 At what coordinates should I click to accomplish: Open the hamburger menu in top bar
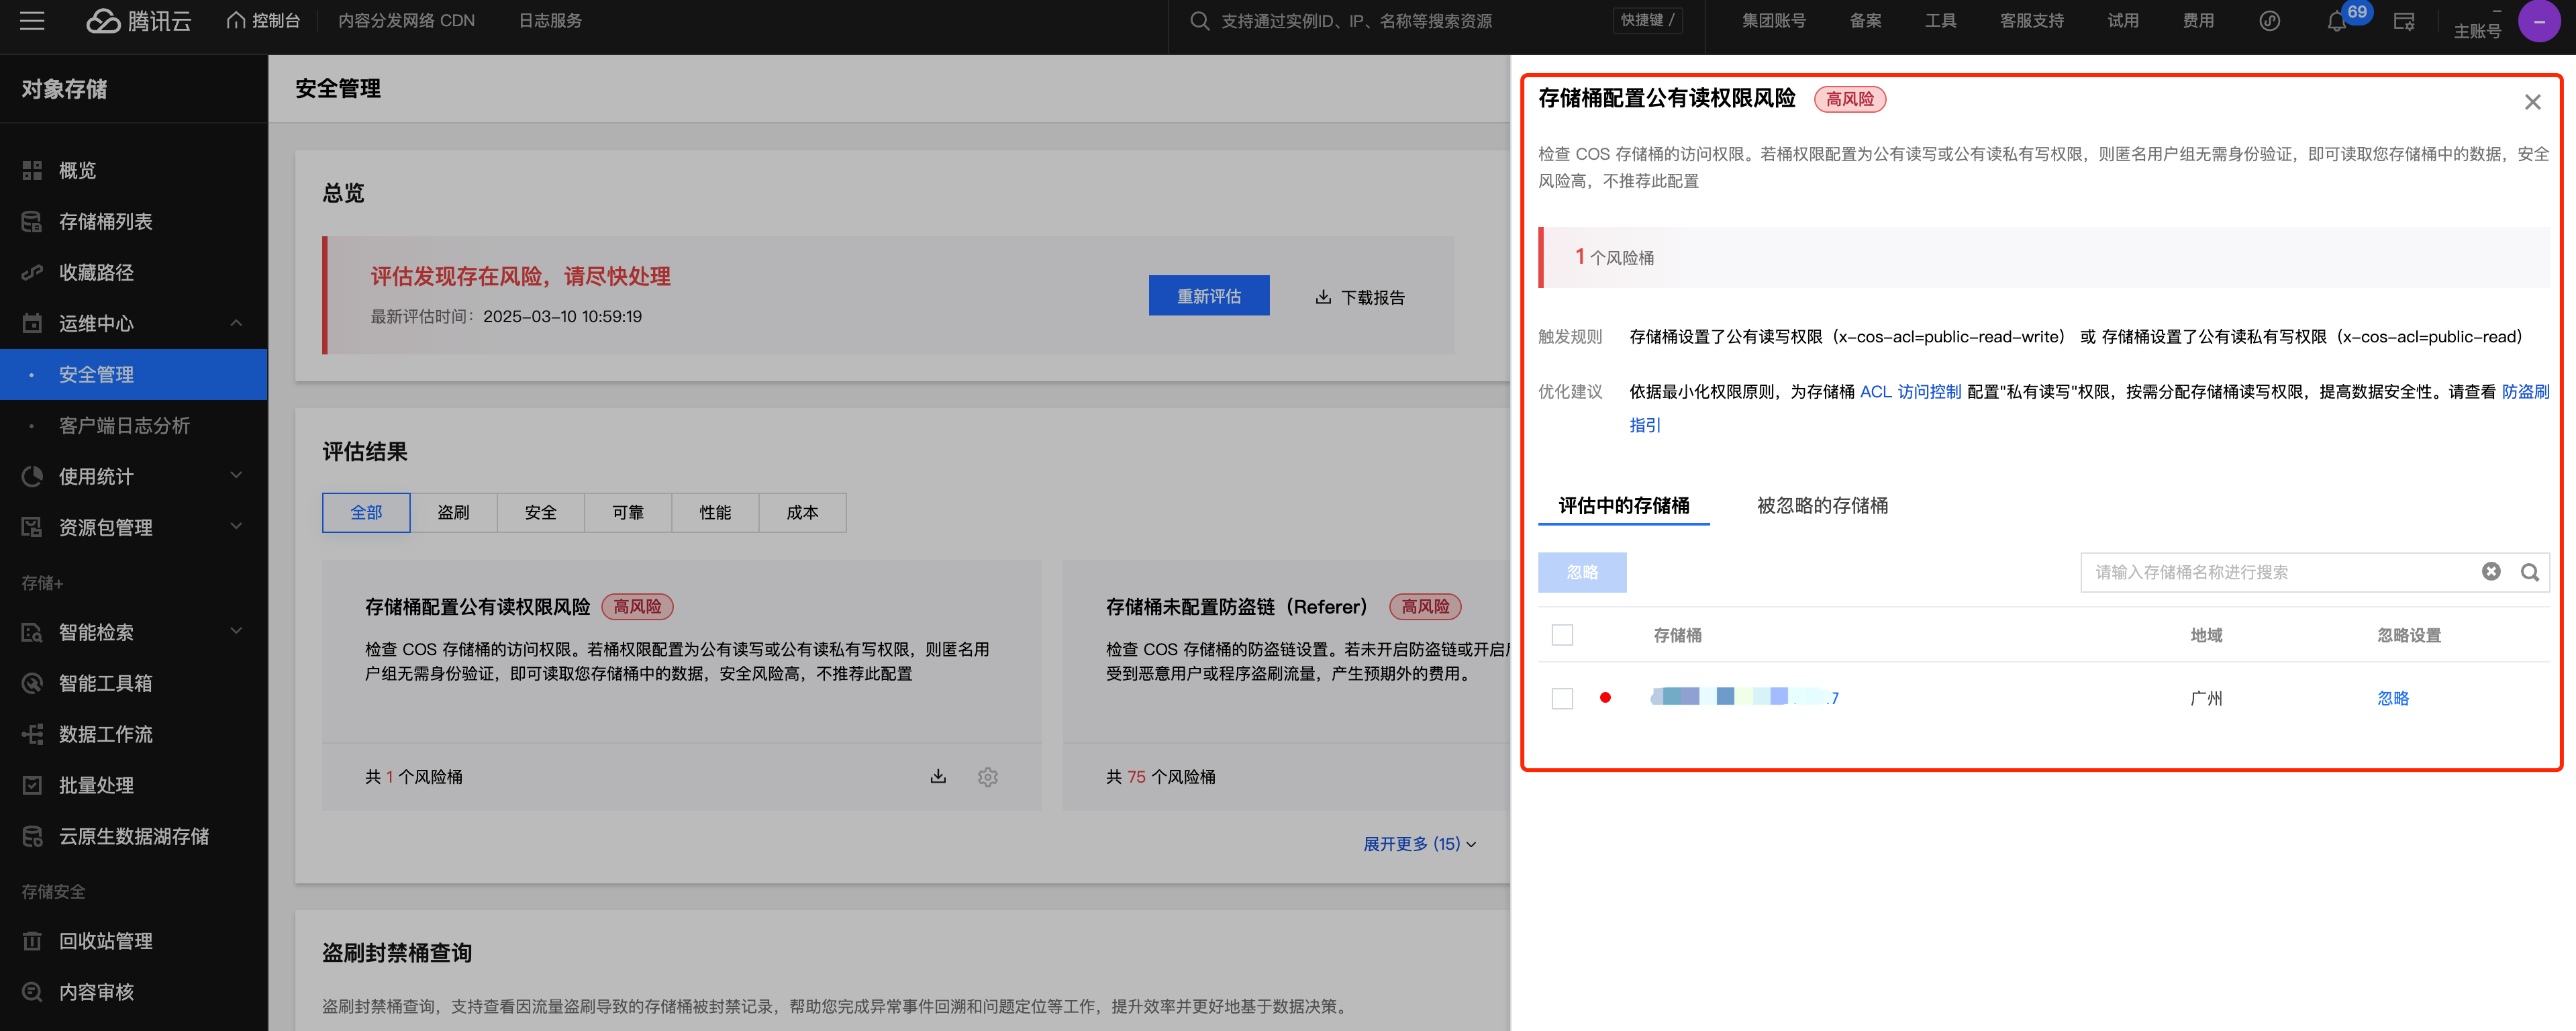(x=32, y=20)
